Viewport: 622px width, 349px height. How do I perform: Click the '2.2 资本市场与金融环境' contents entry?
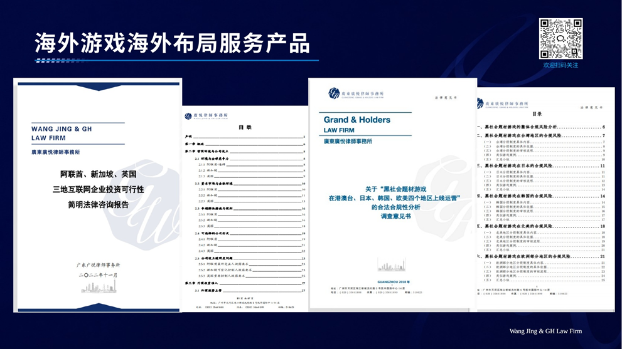(250, 184)
